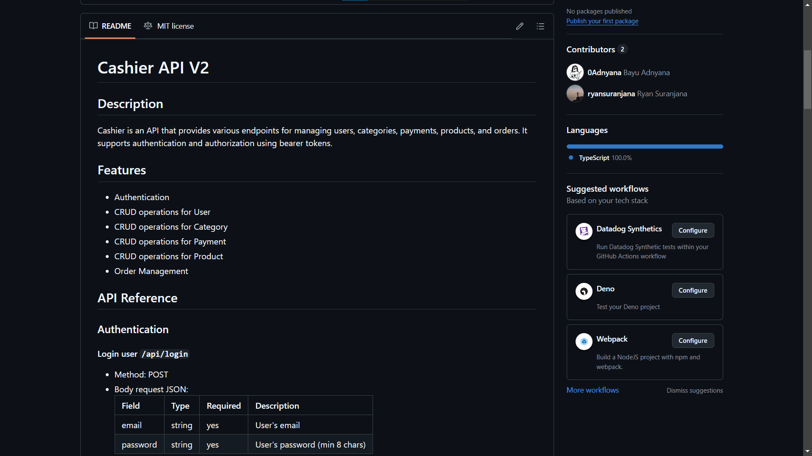Image resolution: width=812 pixels, height=456 pixels.
Task: Click Publish your first package link
Action: tap(602, 21)
